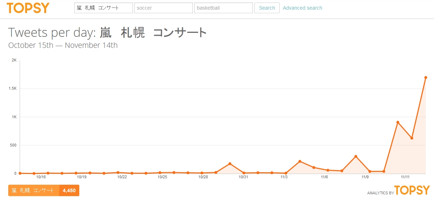
Task: Click the orange TOPSY logo at top left
Action: pyautogui.click(x=28, y=8)
